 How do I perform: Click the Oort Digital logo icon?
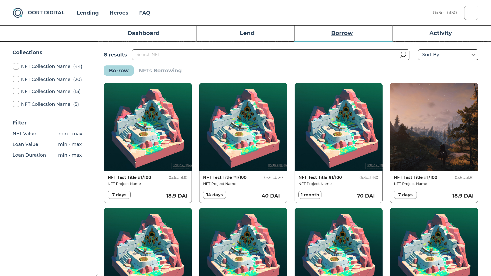(18, 13)
